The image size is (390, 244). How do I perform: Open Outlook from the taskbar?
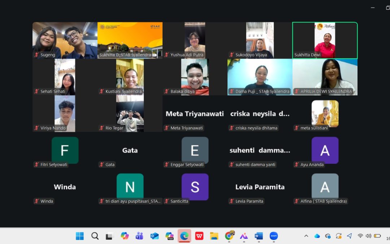click(x=155, y=236)
